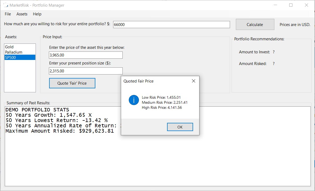315x191 pixels.
Task: Click the Summary of Past Results text area
Action: click(158, 146)
